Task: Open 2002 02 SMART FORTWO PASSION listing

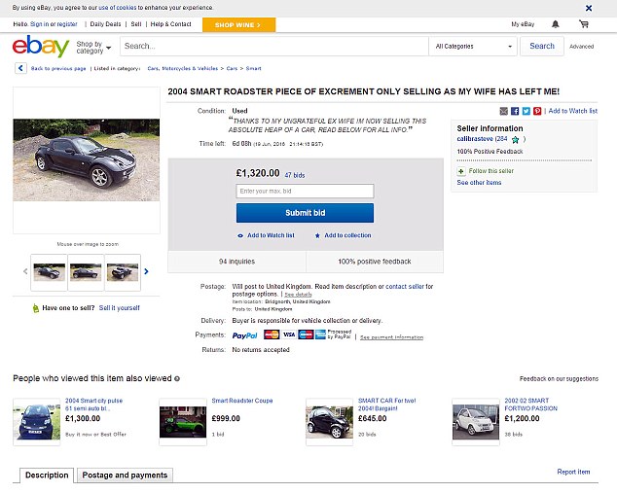Action: click(530, 405)
